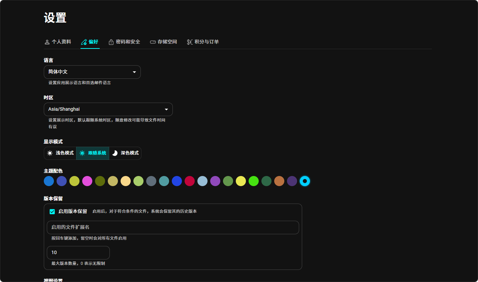Click the pencil icon on 偏好 tab
Viewport: 478px width, 282px height.
tap(84, 42)
